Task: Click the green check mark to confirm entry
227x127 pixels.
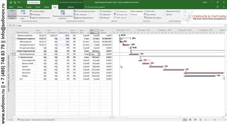Action: pos(13,25)
